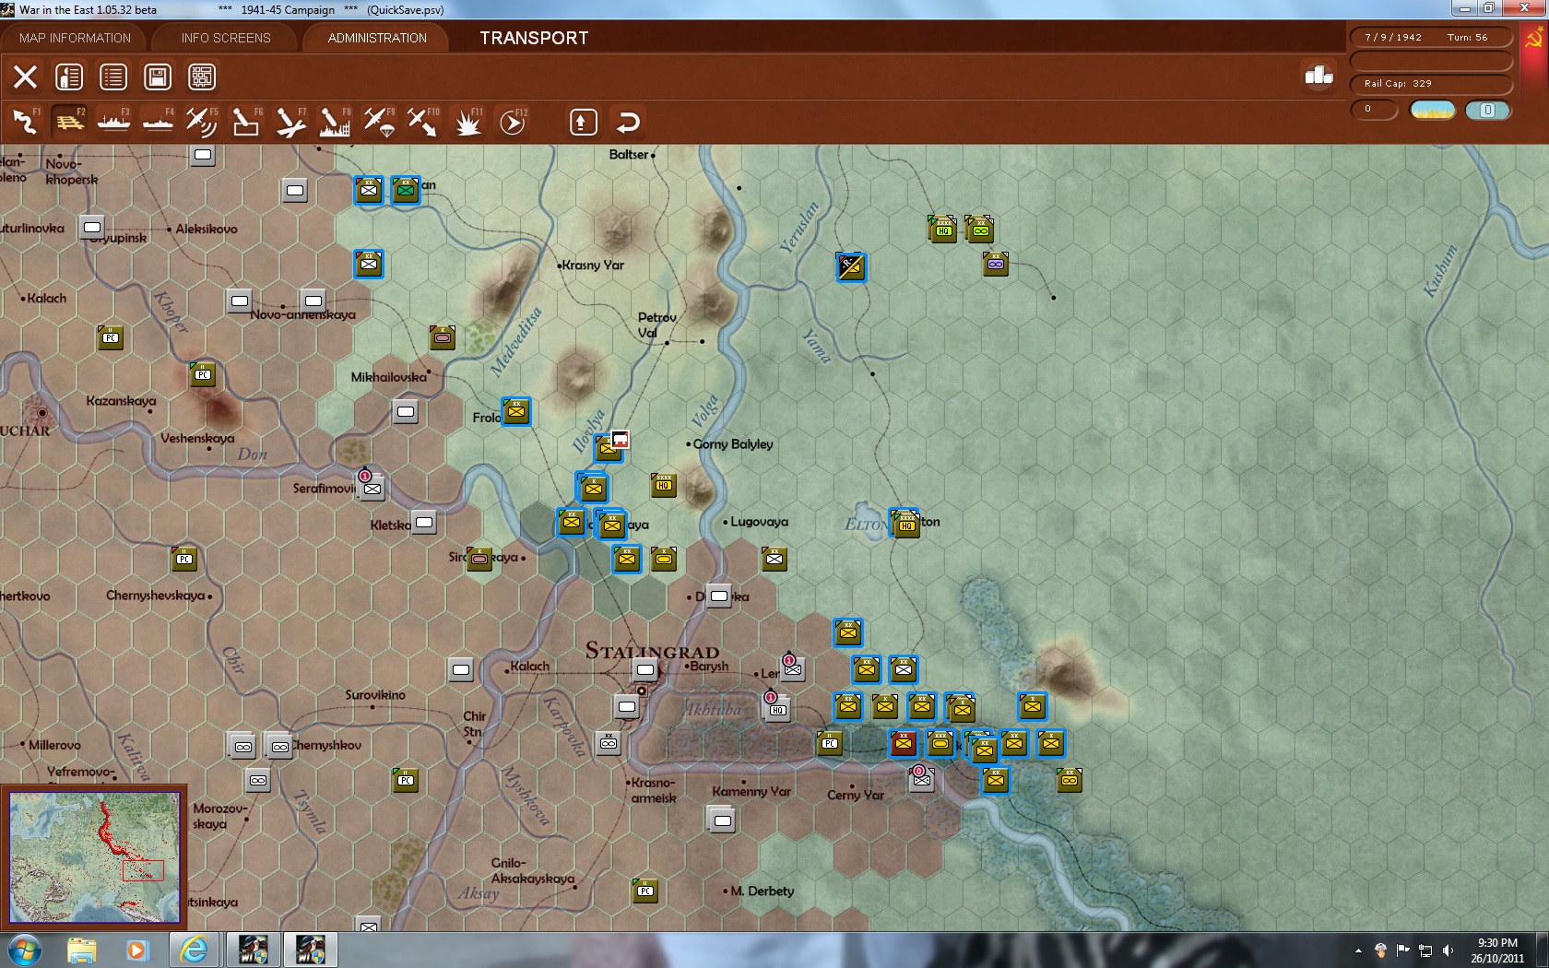1549x968 pixels.
Task: Select the F1 move mode arrow icon
Action: 25,122
